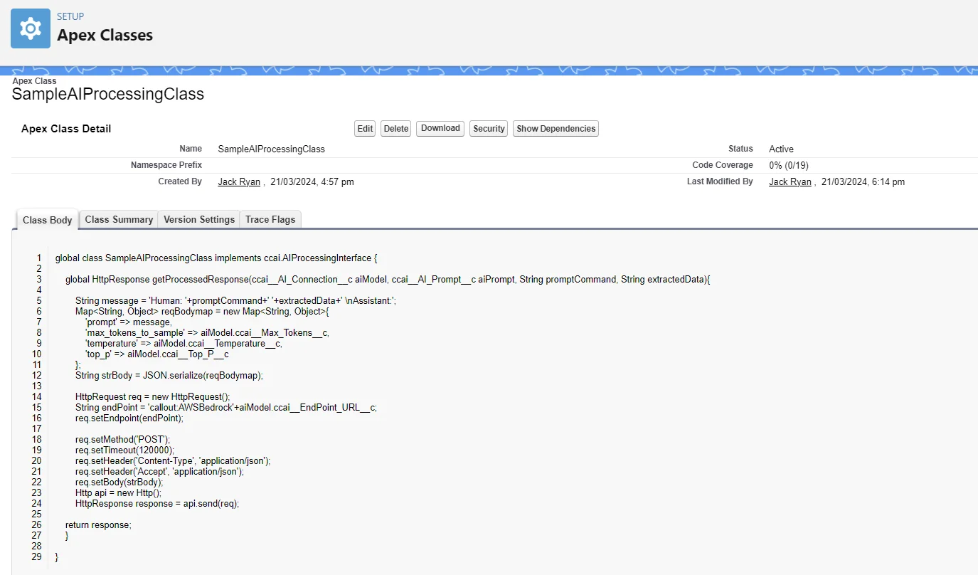The width and height of the screenshot is (978, 575).
Task: Click the Apex Classes page heading
Action: (x=105, y=35)
